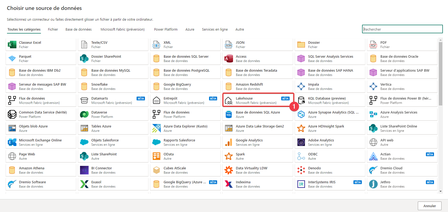The width and height of the screenshot is (448, 212).
Task: Switch to Toutes les catégories tab
Action: 24,30
